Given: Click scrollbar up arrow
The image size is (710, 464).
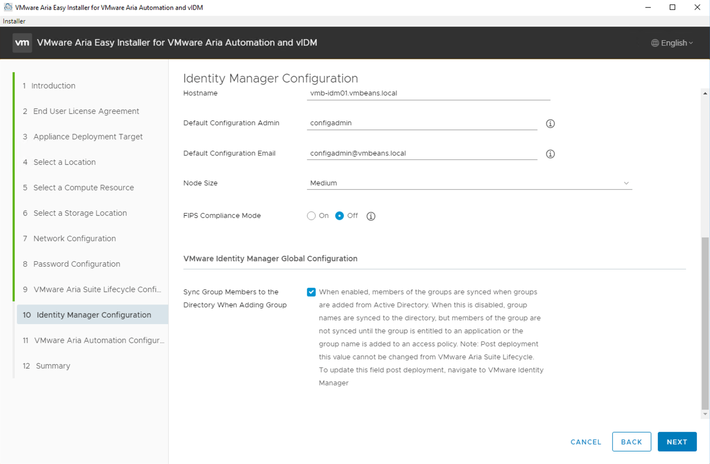Looking at the screenshot, I should point(705,93).
